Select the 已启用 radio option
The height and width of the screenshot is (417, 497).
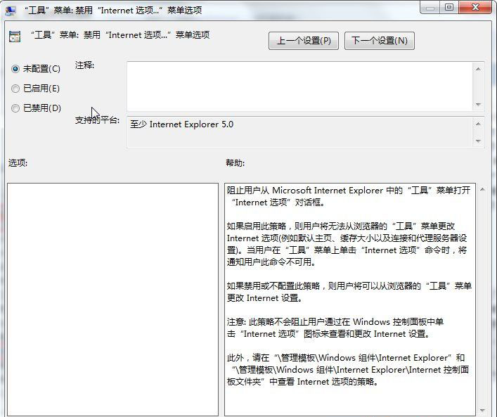(x=15, y=89)
